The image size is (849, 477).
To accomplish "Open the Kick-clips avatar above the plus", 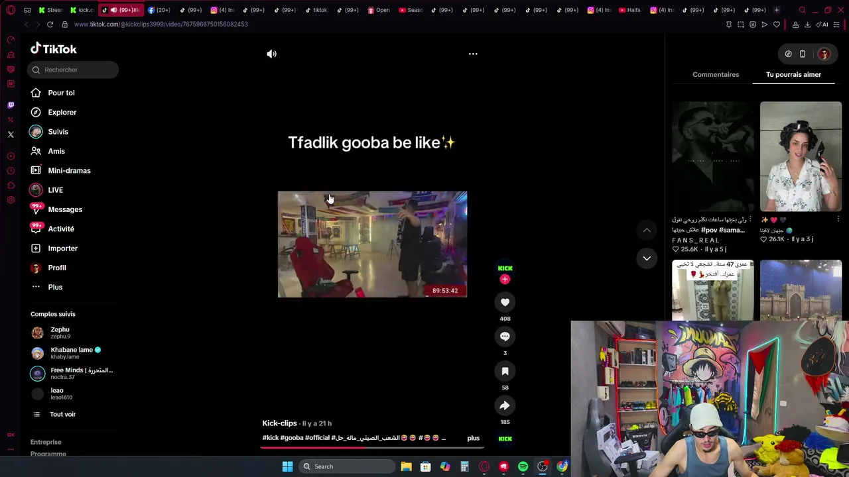I will [505, 268].
